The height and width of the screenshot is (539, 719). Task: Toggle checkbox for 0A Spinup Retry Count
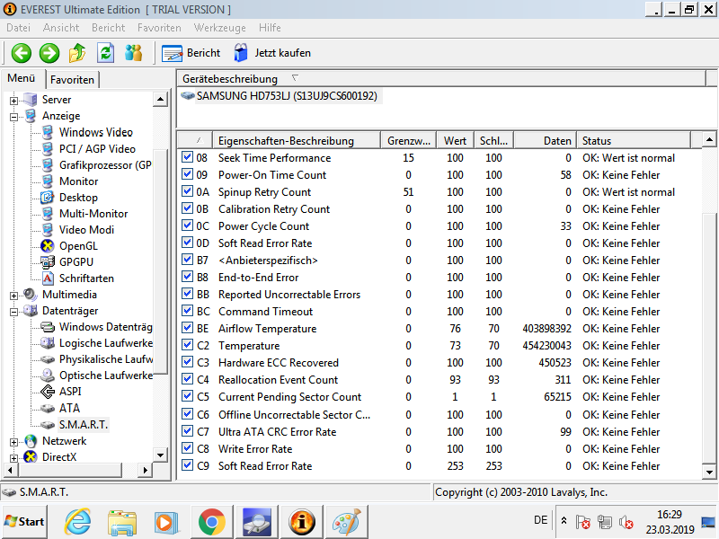coord(187,191)
